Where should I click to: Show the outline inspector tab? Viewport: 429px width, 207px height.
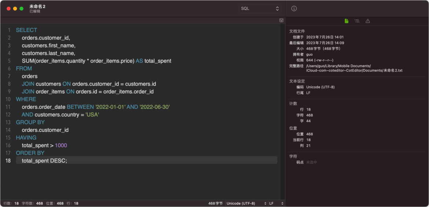[357, 21]
